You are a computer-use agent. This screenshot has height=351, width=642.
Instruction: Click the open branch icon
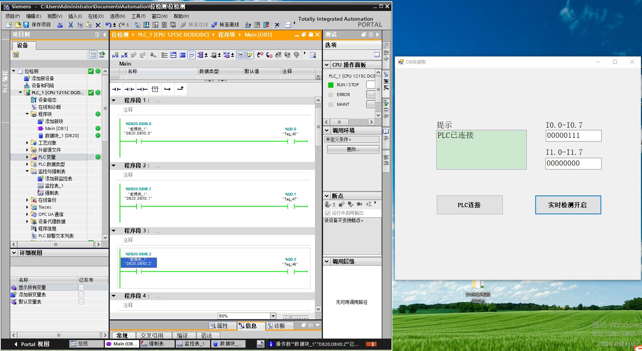click(167, 89)
